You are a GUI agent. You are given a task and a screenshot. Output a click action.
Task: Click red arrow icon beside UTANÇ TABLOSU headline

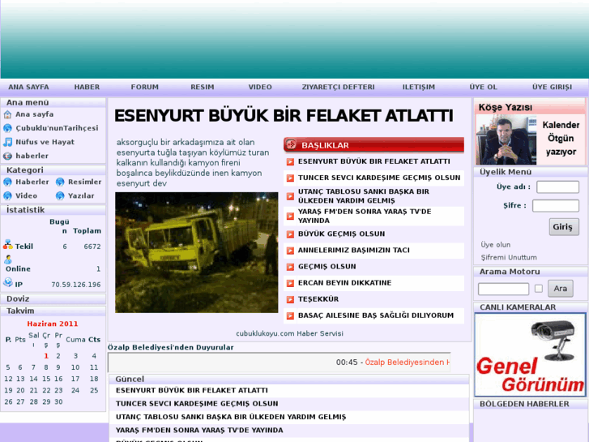click(290, 196)
